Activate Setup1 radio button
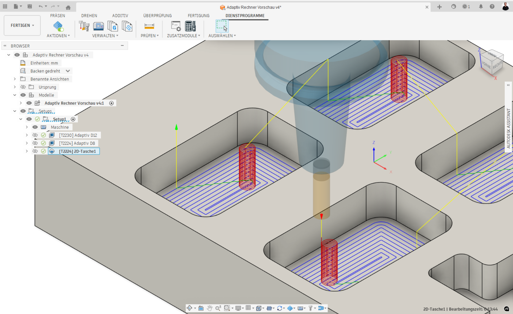Screen dimensions: 513x314 point(73,119)
